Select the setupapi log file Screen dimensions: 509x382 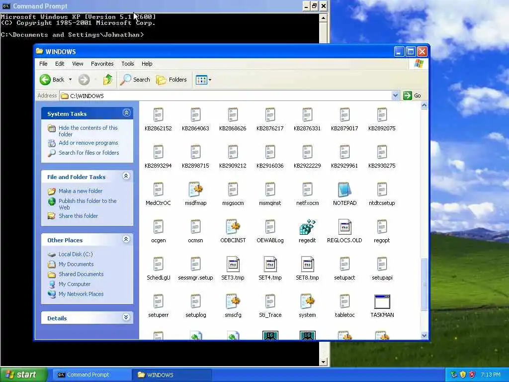pos(382,265)
